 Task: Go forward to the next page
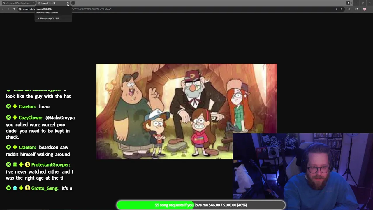tap(8, 9)
